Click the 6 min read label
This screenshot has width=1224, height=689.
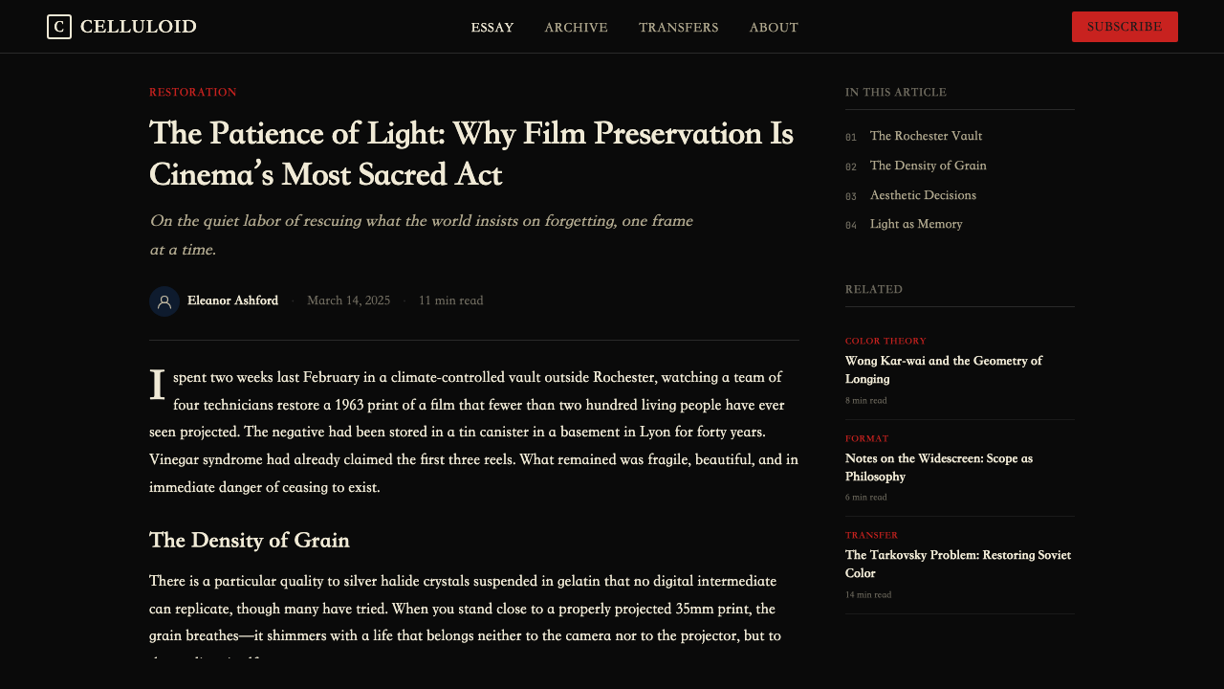coord(866,498)
